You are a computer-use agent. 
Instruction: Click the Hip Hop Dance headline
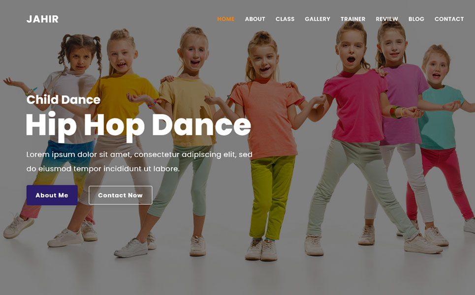(138, 125)
